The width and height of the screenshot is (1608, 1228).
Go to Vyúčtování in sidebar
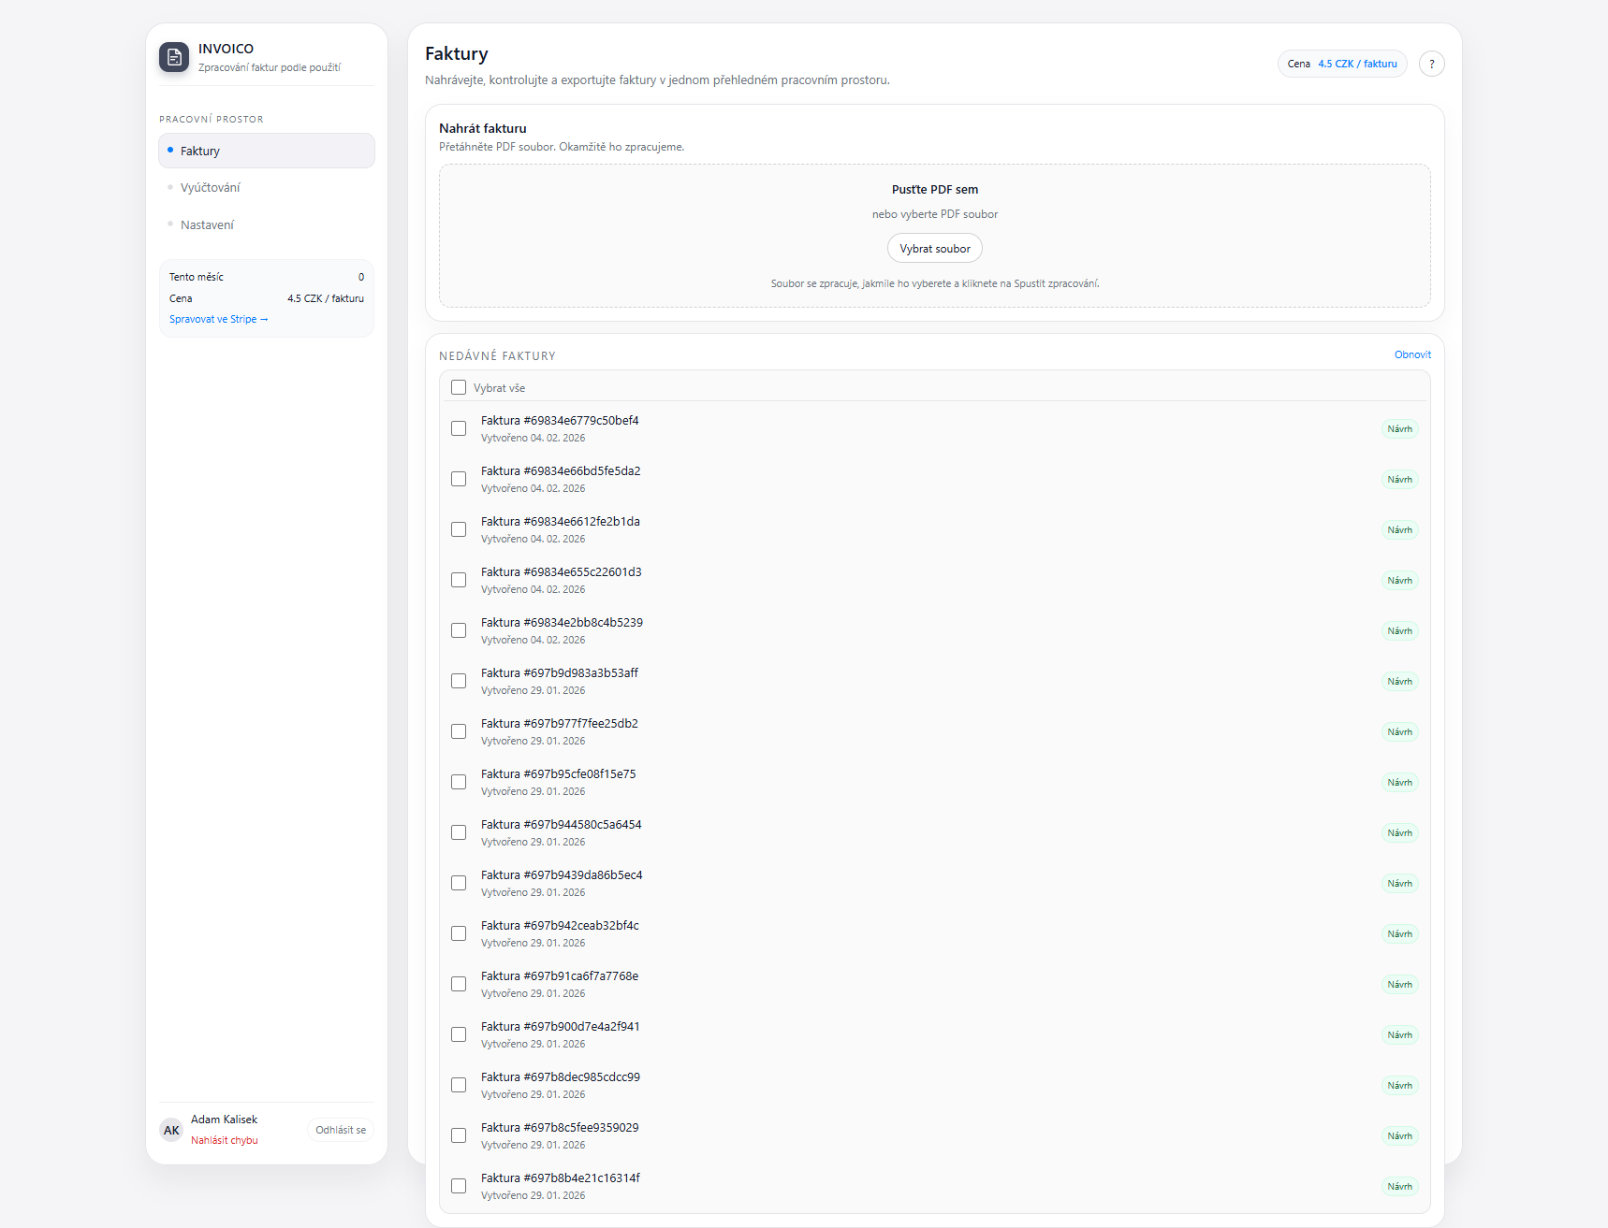pos(211,188)
